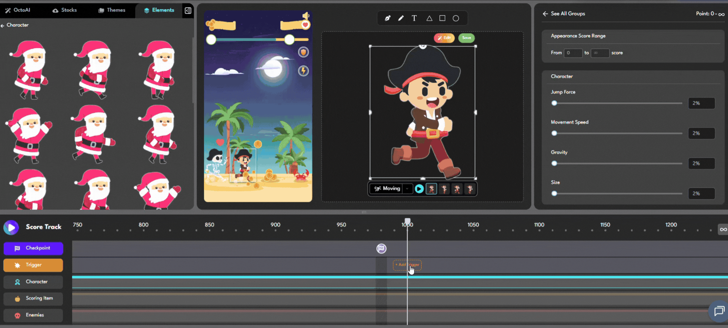This screenshot has height=328, width=728.
Task: Select the Enemies track
Action: coord(33,315)
